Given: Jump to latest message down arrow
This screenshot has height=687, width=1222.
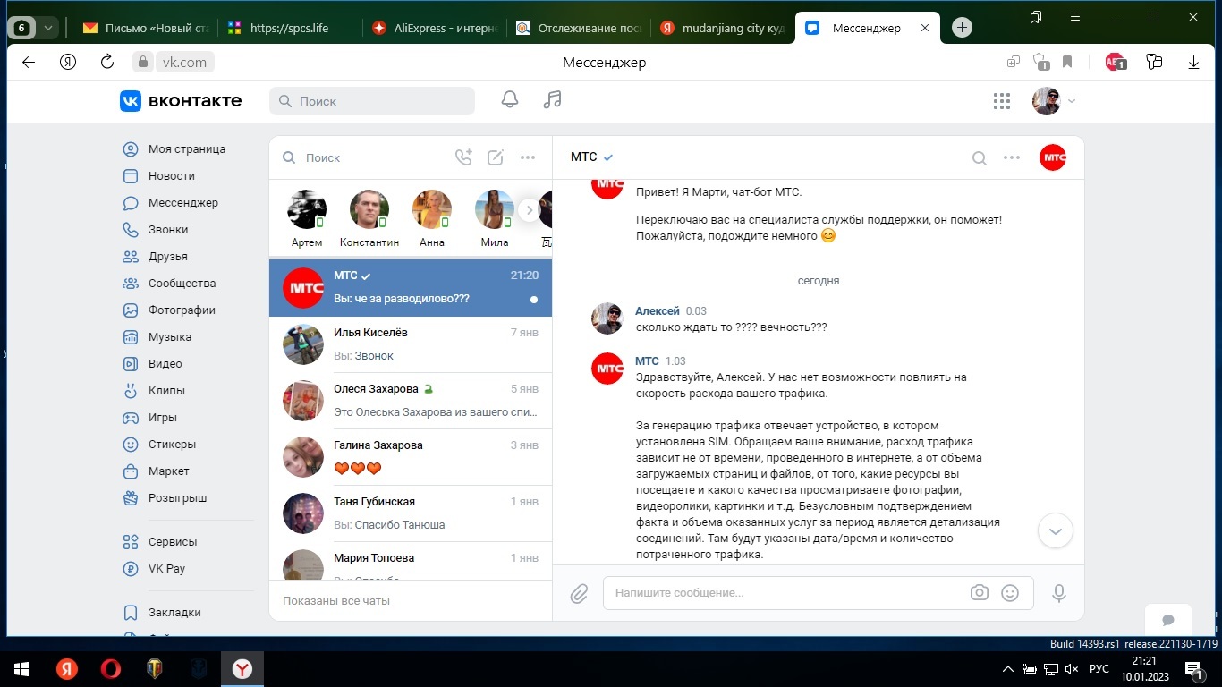Looking at the screenshot, I should coord(1055,531).
